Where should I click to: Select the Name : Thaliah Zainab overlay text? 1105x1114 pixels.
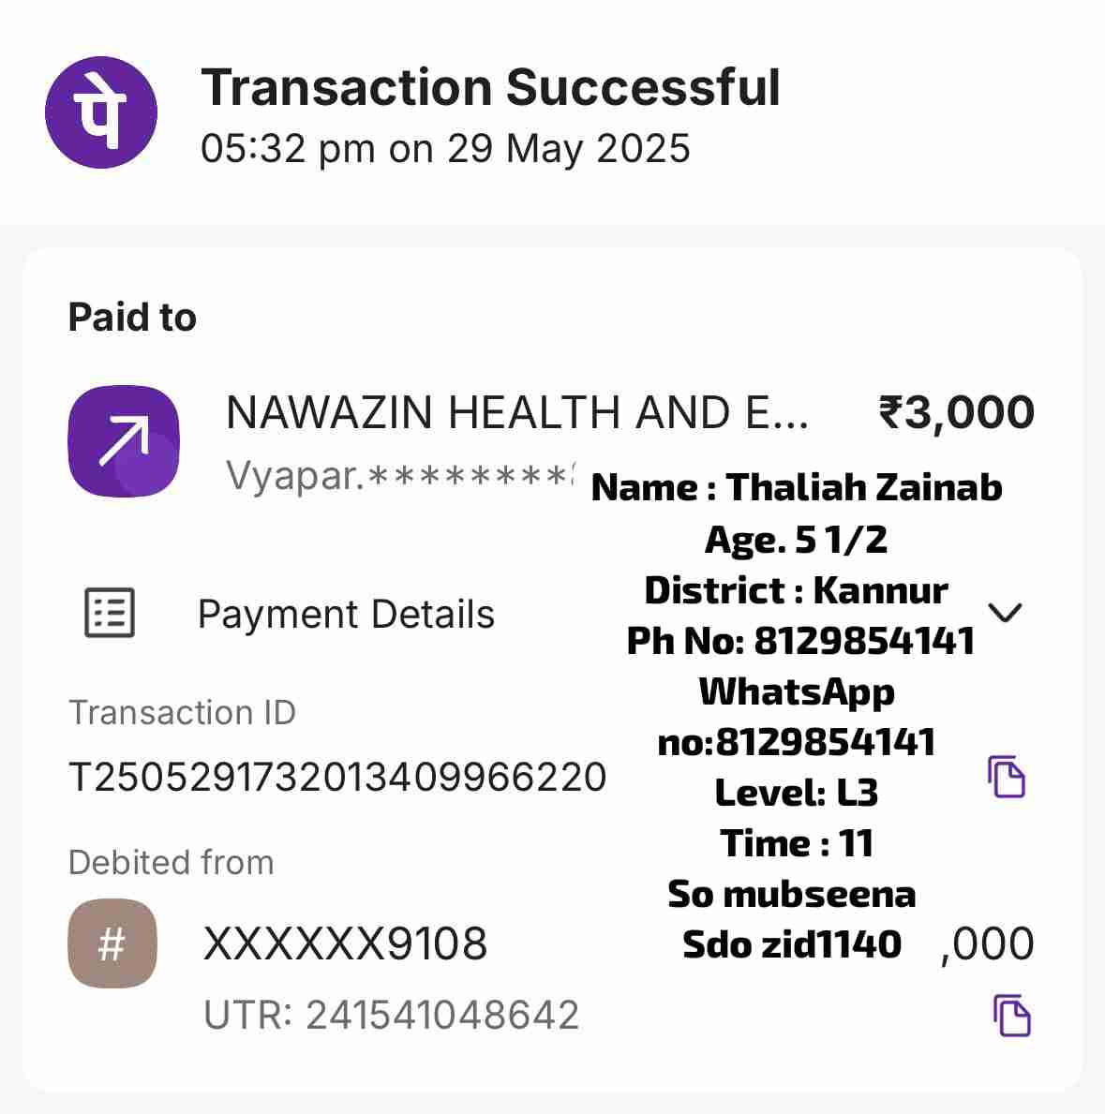[797, 487]
